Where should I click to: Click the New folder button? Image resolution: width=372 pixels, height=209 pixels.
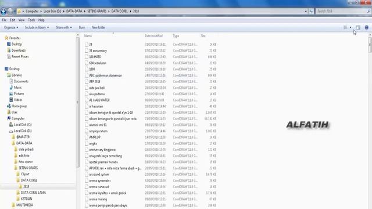pyautogui.click(x=98, y=27)
